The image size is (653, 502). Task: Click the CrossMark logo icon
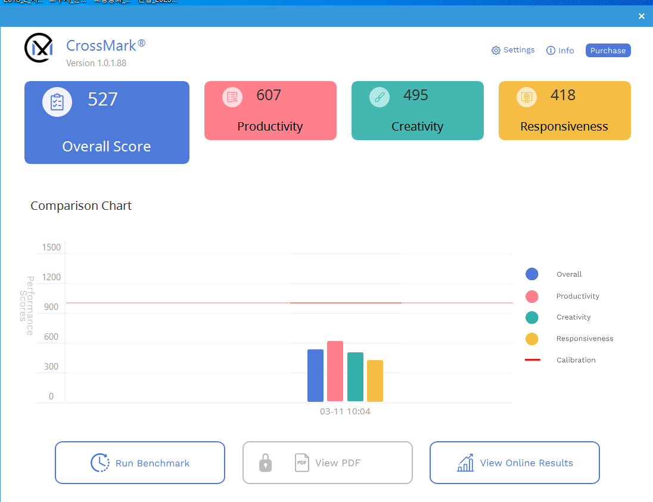click(x=39, y=48)
